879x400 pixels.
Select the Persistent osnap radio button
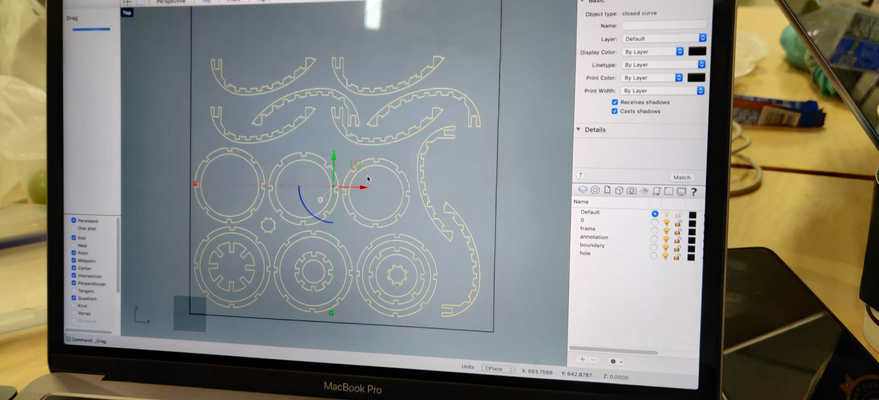(x=73, y=220)
